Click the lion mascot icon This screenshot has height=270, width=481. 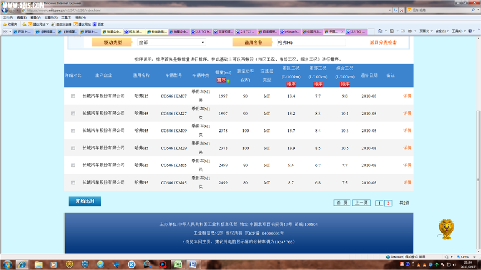(x=446, y=229)
